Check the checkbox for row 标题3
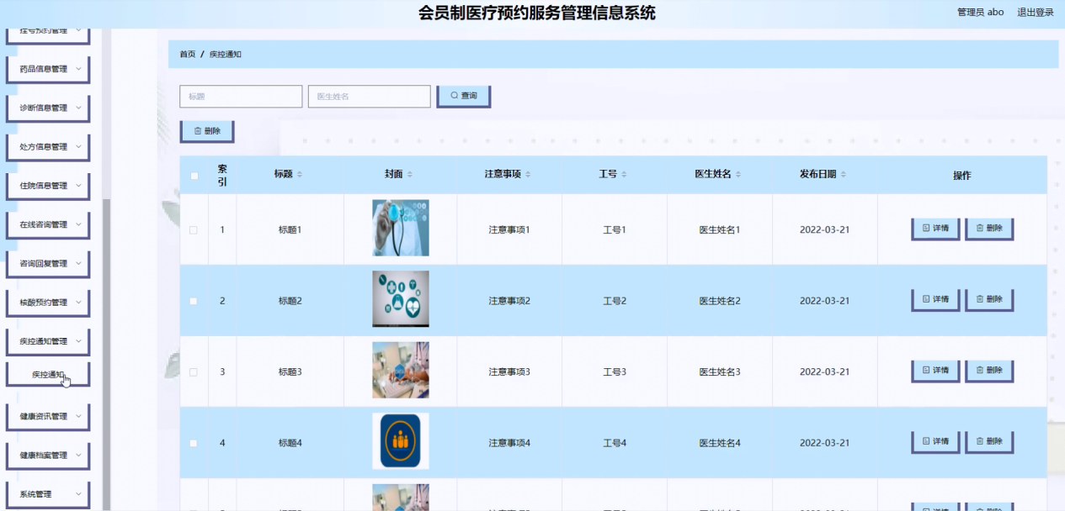The image size is (1065, 511). coord(194,371)
